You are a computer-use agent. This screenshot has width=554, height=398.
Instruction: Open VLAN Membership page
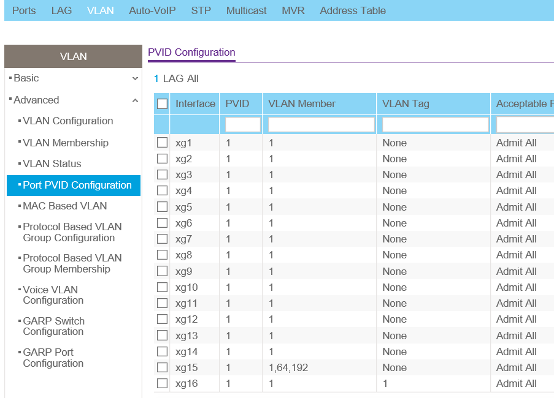click(x=66, y=143)
